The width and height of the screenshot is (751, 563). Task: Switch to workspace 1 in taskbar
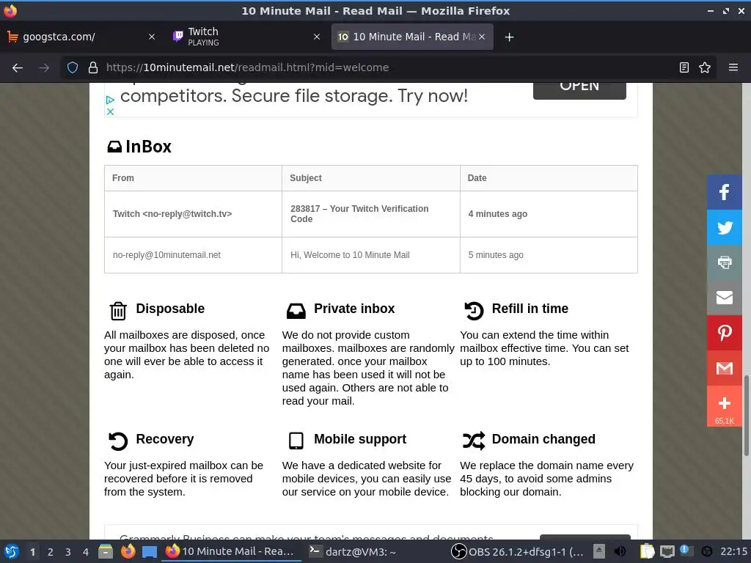tap(32, 552)
